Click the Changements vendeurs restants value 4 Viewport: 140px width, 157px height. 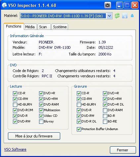114,76
